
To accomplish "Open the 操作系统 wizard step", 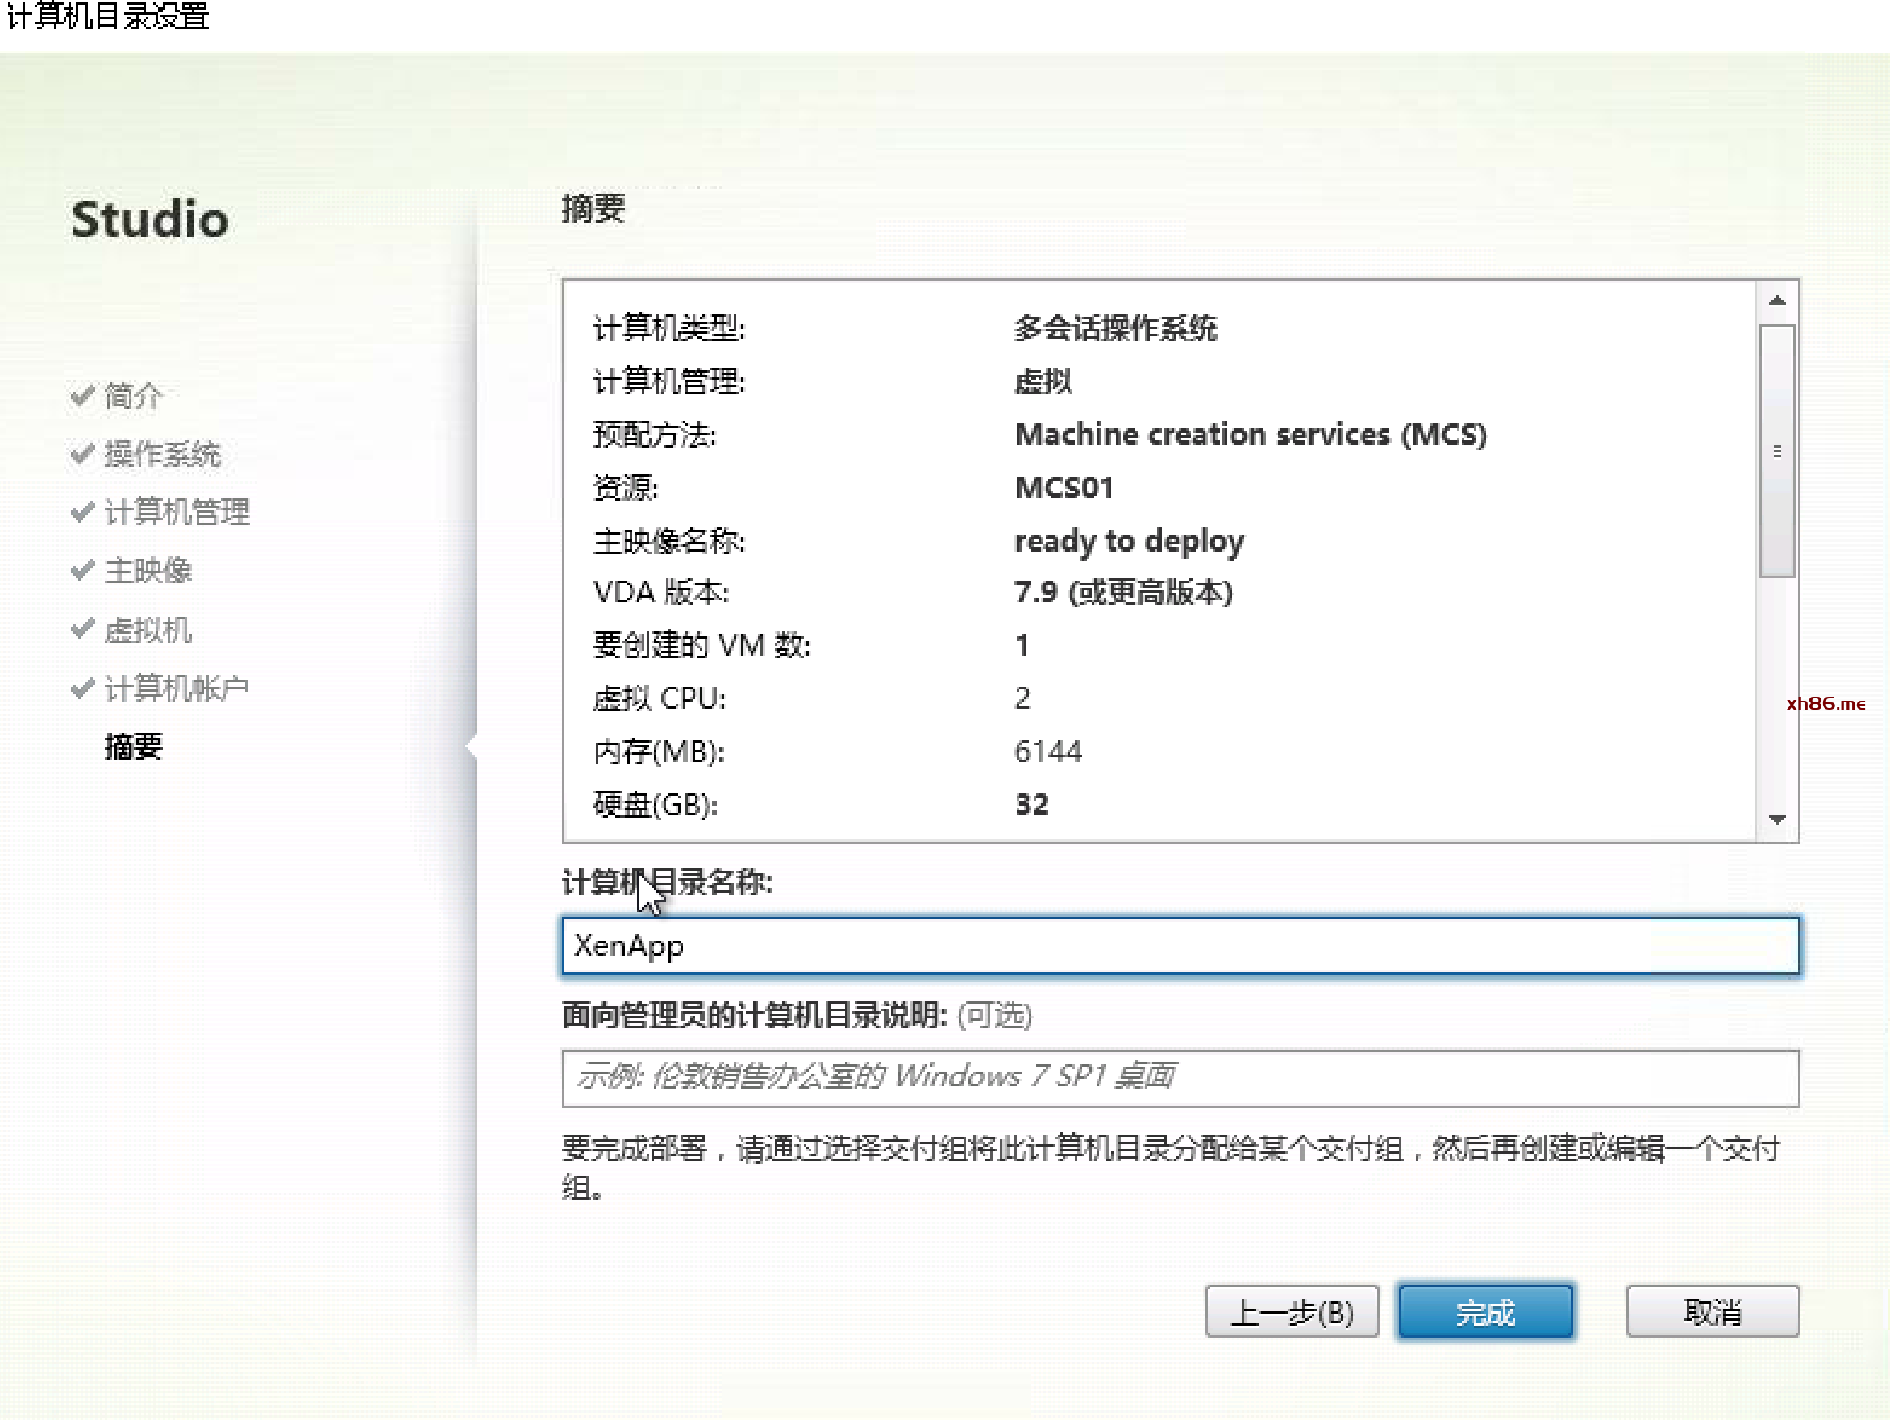I will coord(162,454).
